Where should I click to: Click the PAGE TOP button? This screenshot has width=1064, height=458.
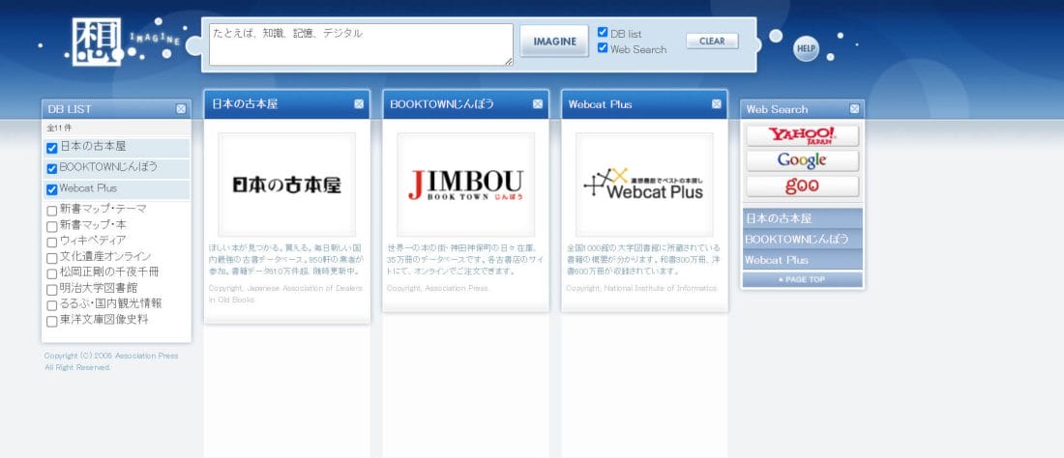(802, 279)
